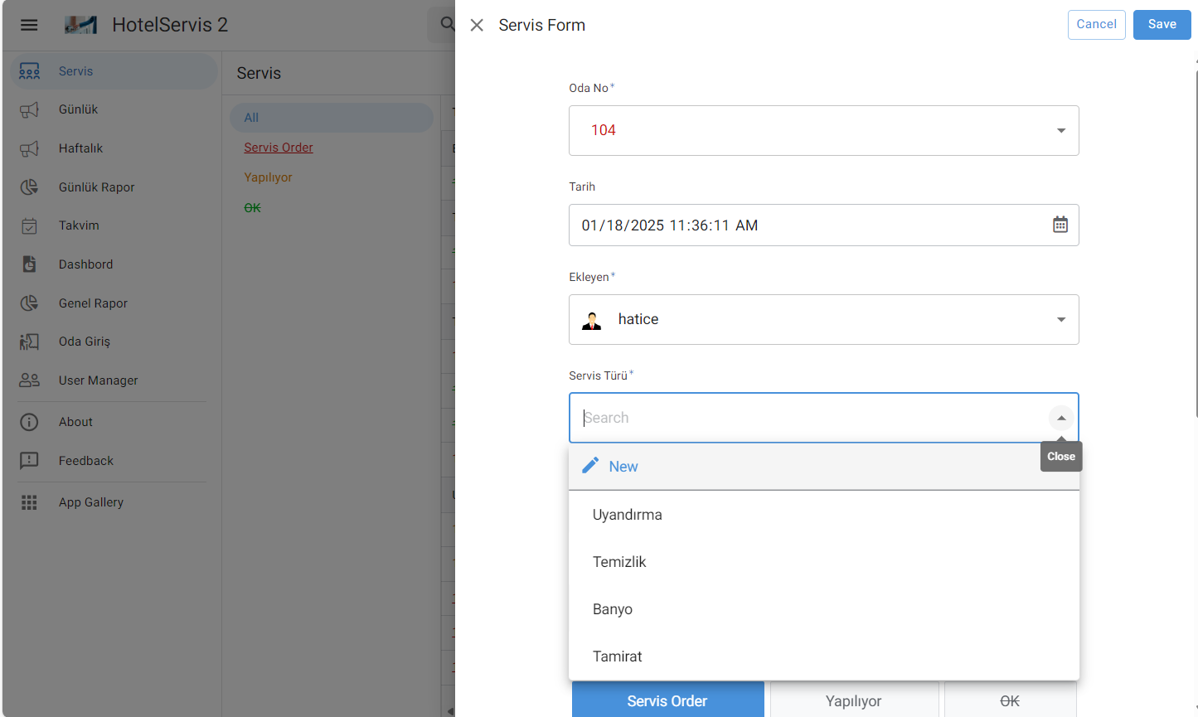Screen dimensions: 1198x717
Task: Select Temizlik from the service type list
Action: [x=619, y=562]
